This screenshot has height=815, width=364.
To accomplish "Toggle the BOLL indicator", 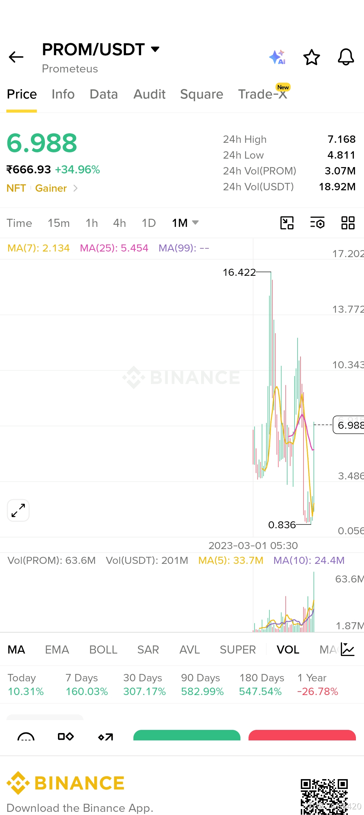I will [x=103, y=650].
